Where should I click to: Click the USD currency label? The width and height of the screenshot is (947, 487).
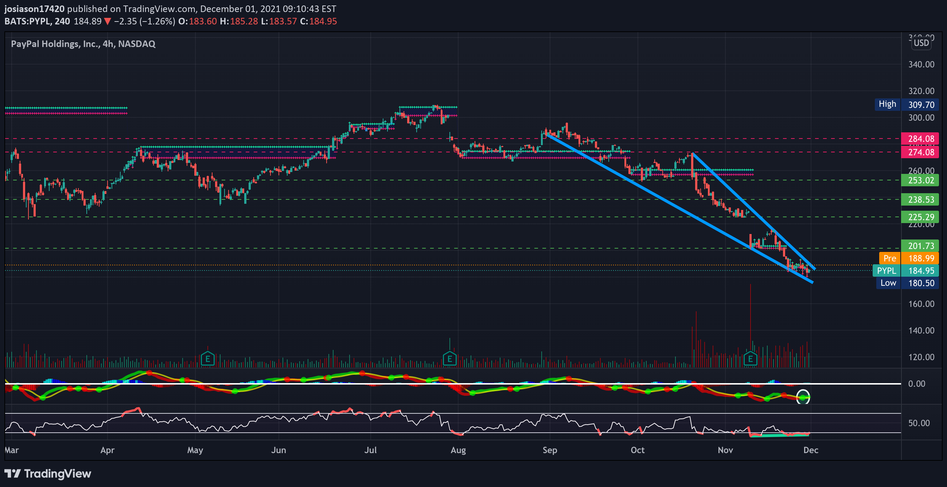[921, 43]
